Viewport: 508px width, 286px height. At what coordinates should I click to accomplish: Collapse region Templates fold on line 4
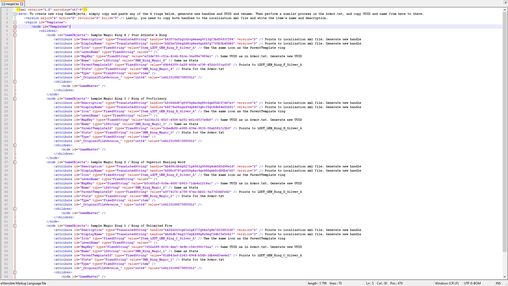[15, 22]
